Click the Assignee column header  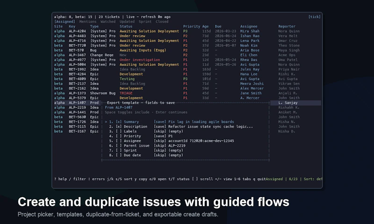tap(249, 27)
